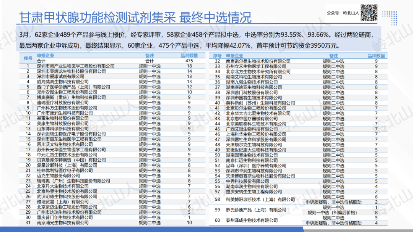Click 深圳迈瑞生物医疗电子股份有限公司

pyautogui.click(x=72, y=134)
